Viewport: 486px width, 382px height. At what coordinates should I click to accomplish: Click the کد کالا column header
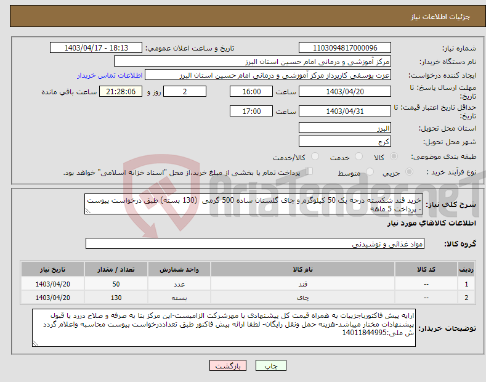[426, 269]
